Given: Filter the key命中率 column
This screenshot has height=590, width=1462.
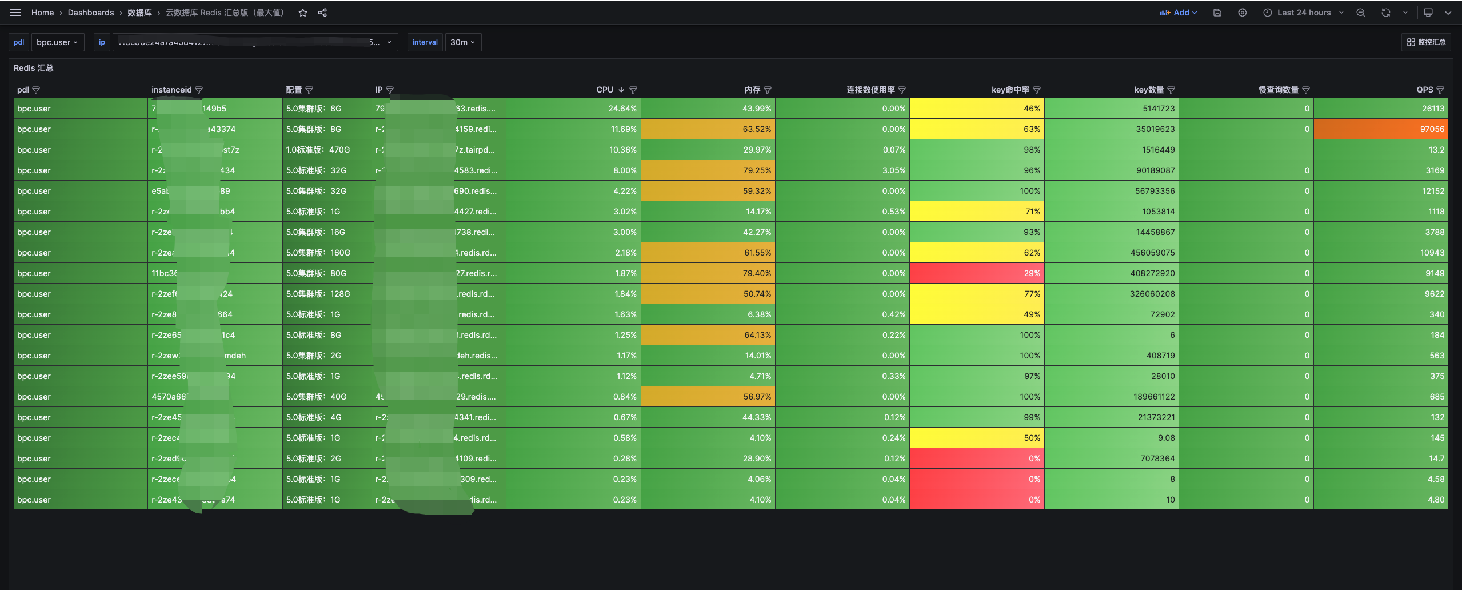Looking at the screenshot, I should click(x=1037, y=90).
